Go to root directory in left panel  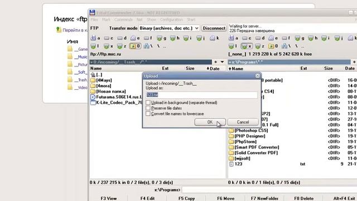click(x=158, y=46)
